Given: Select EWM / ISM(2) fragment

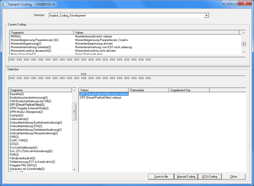Looking at the screenshot, I should point(19,140).
